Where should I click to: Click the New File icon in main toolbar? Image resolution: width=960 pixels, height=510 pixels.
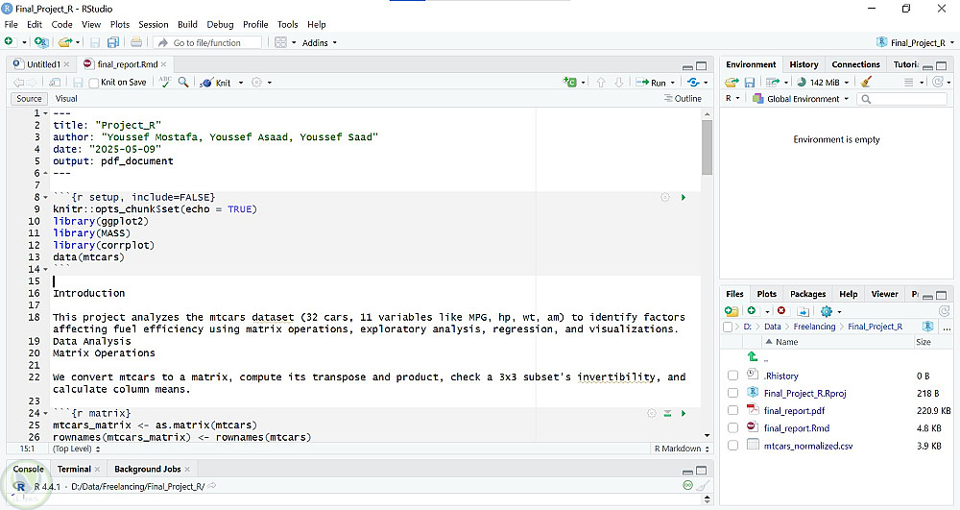coord(10,41)
